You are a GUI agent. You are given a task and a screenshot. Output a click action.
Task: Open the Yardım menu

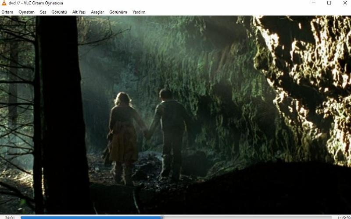[x=139, y=12]
